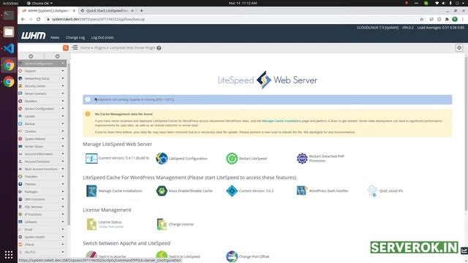Switch to the Quick Start LiteSpeed tab
The image size is (468, 263).
click(107, 11)
